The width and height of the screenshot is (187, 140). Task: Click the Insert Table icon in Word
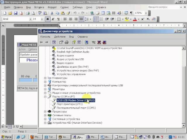103,13
